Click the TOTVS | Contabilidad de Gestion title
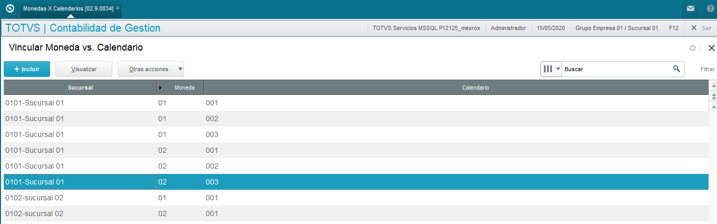Viewport: 717px width, 224px height. click(83, 28)
